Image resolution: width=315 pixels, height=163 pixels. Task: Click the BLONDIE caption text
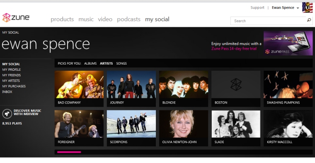click(169, 103)
